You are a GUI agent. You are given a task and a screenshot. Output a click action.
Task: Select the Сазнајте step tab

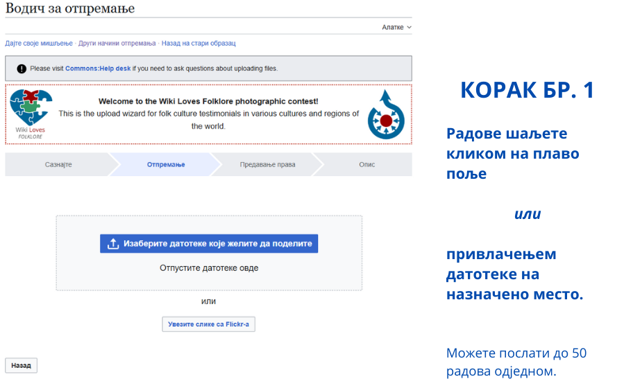tap(58, 164)
